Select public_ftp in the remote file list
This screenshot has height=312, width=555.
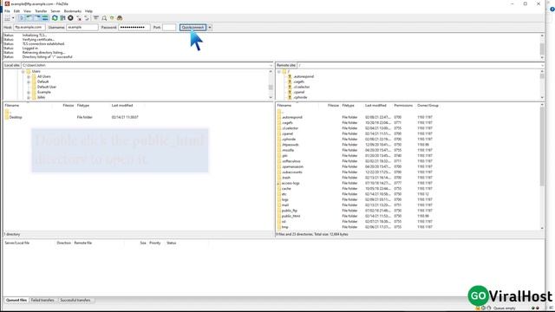tap(289, 211)
